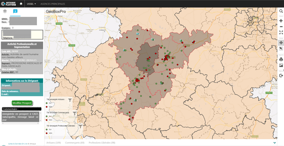The image size is (284, 146).
Task: Filter the Tél renseigné Professions Libérales legend
Action: pos(80,126)
